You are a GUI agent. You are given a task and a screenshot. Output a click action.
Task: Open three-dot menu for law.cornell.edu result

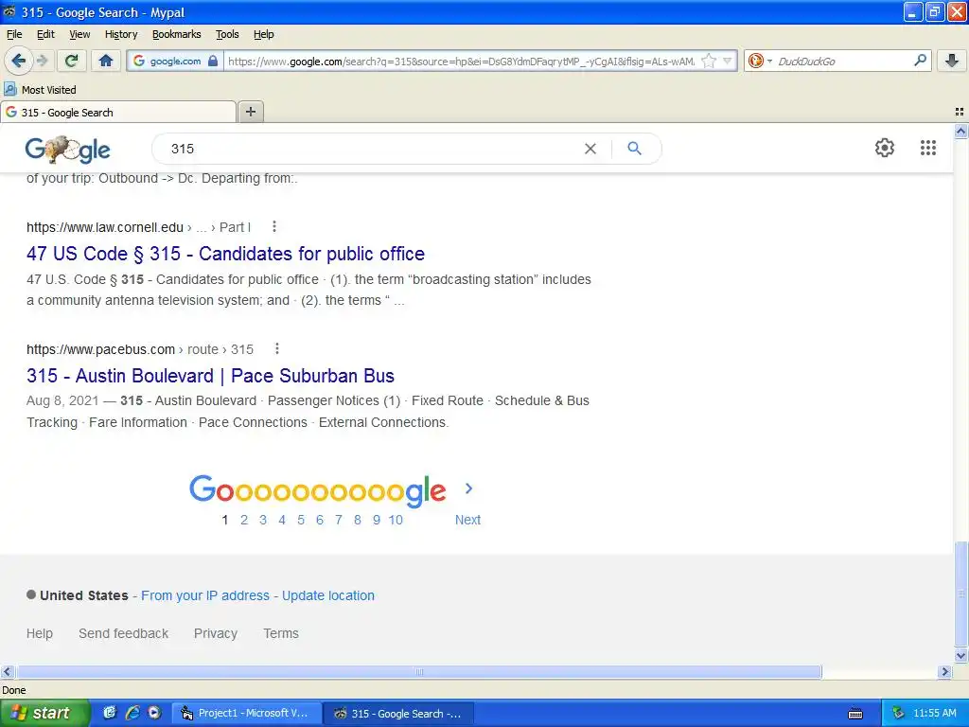274,227
